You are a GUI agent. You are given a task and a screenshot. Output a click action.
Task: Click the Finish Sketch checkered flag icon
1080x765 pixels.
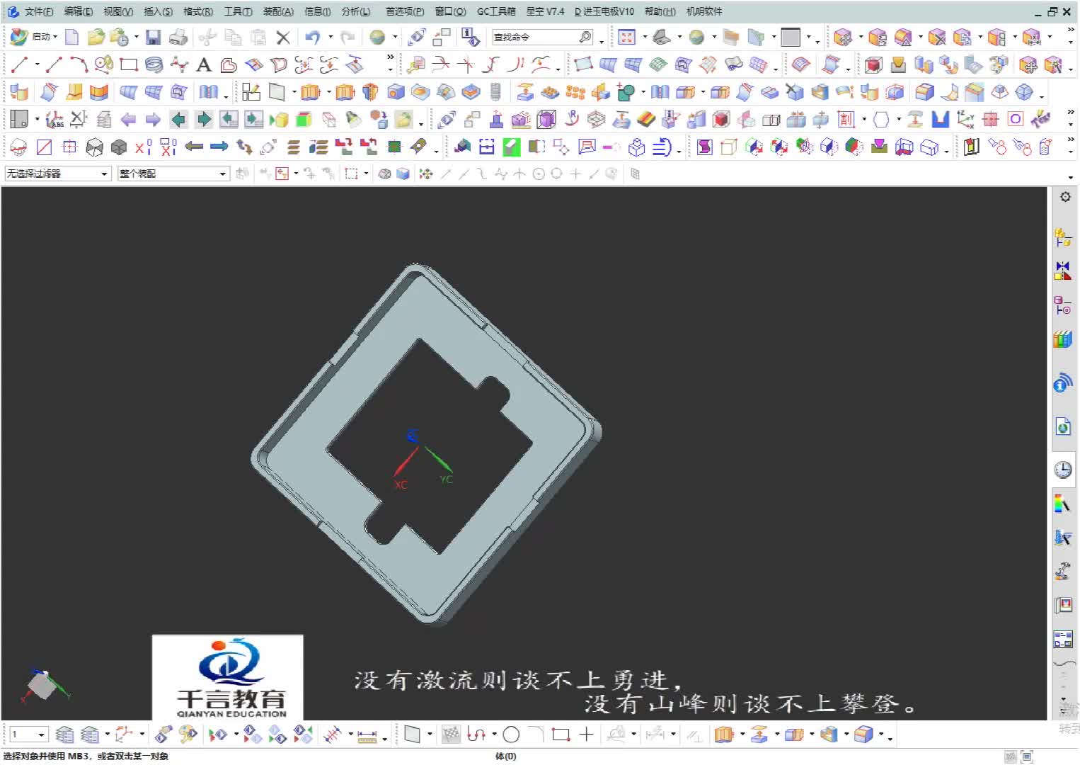tap(451, 735)
